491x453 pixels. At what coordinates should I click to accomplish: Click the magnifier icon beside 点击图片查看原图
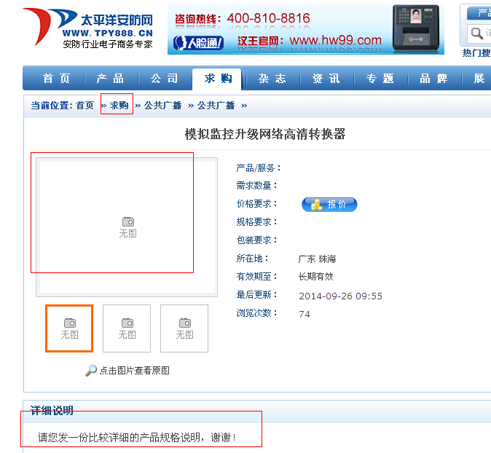pos(91,371)
